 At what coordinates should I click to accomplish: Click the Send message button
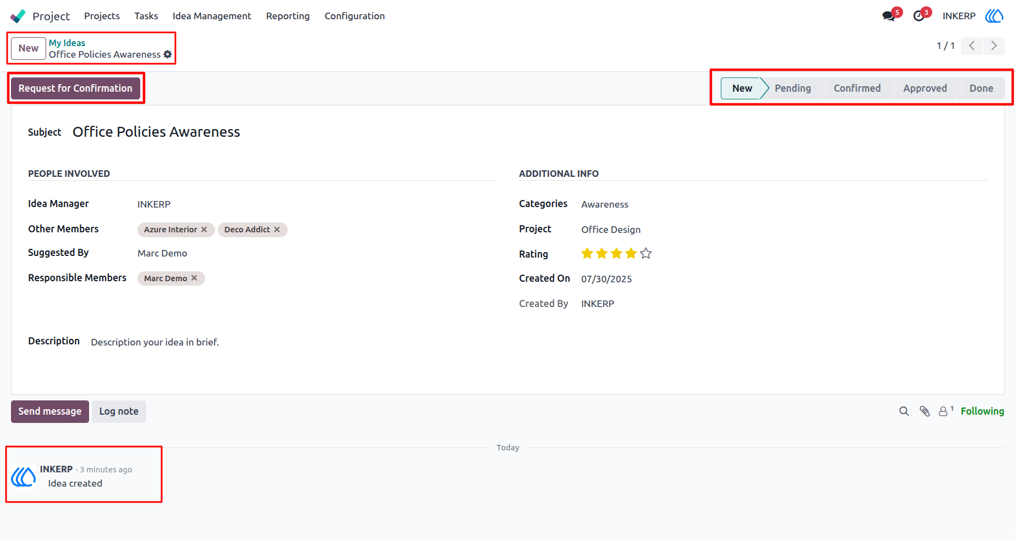coord(50,411)
